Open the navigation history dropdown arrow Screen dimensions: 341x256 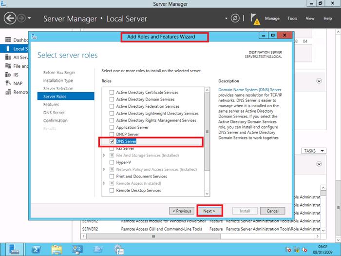coord(29,18)
